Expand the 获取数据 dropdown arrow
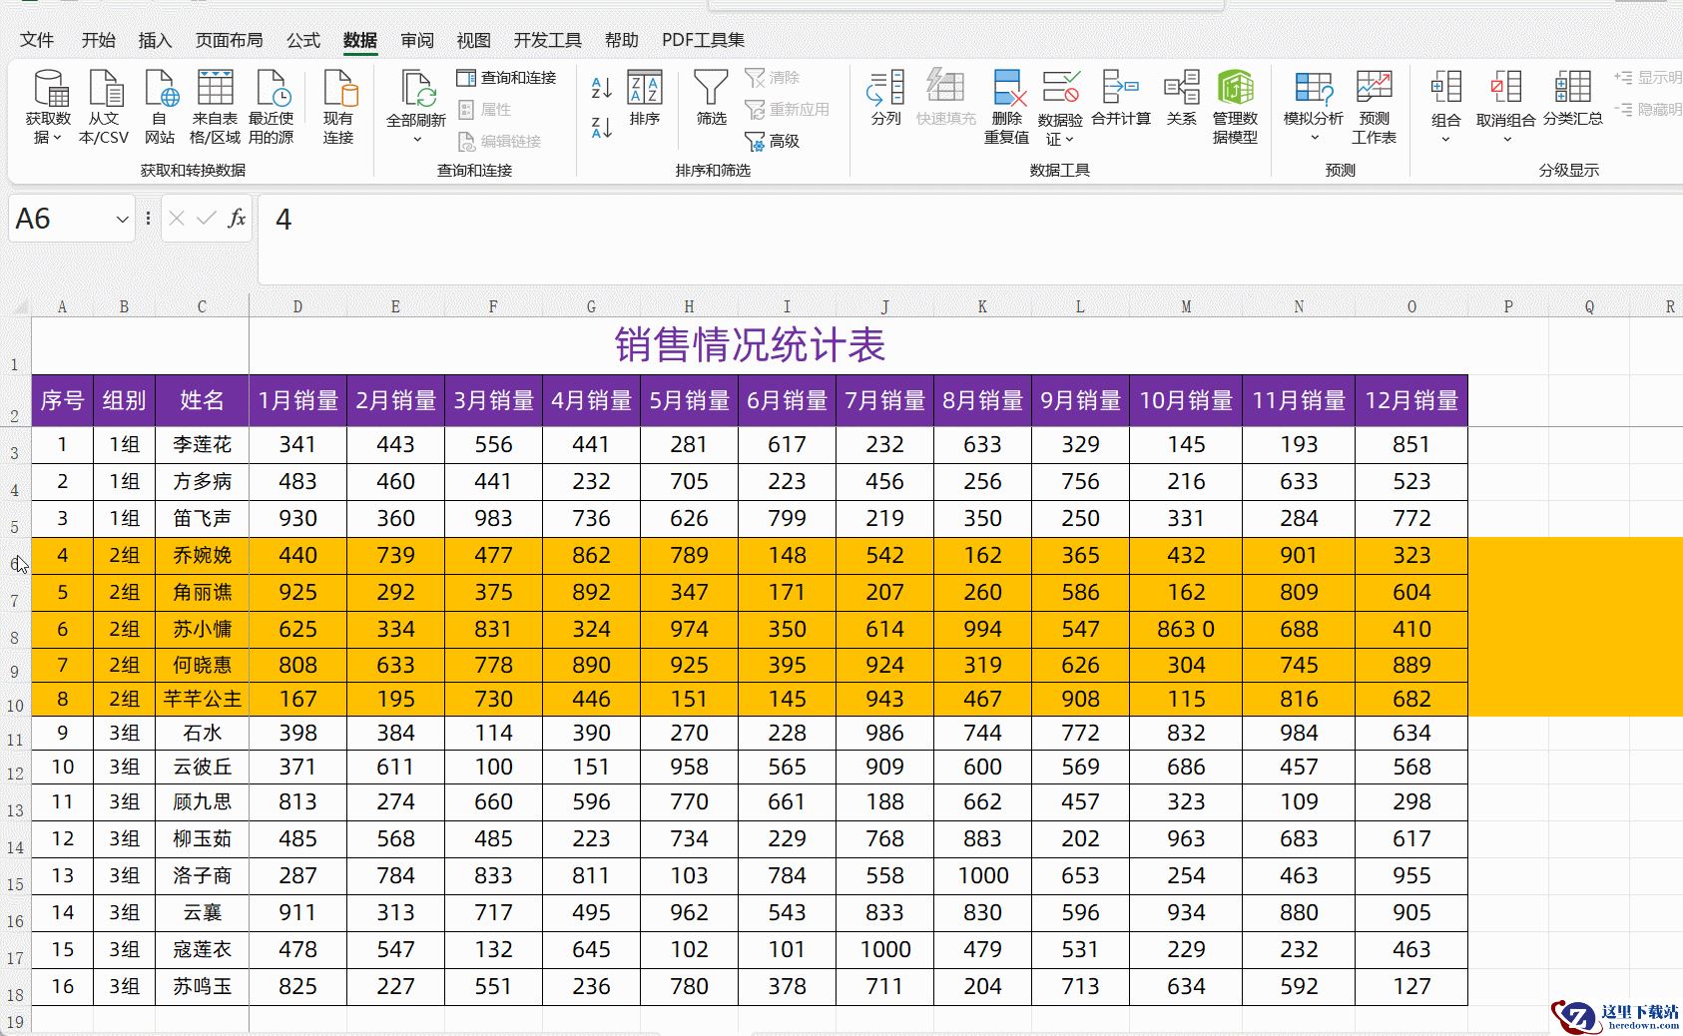1683x1036 pixels. pos(57,138)
